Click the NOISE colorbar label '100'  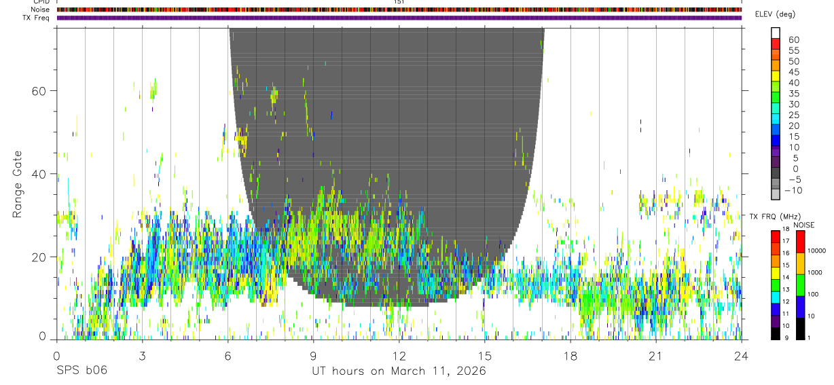814,294
